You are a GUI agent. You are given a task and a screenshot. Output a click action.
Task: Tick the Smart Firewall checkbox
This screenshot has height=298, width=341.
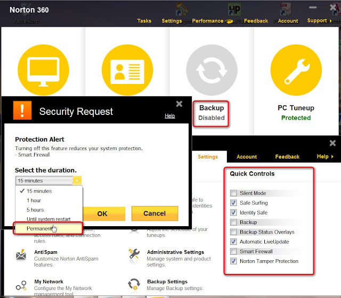click(x=233, y=252)
